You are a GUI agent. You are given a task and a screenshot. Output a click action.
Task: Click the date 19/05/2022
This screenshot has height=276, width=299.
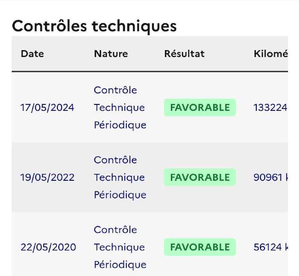pyautogui.click(x=47, y=178)
